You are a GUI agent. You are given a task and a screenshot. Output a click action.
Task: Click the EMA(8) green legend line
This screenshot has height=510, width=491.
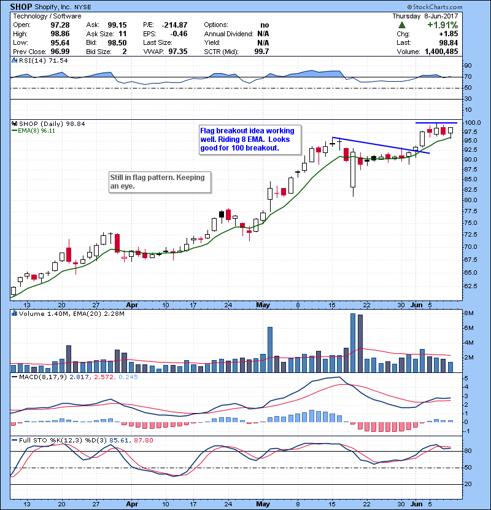14,131
